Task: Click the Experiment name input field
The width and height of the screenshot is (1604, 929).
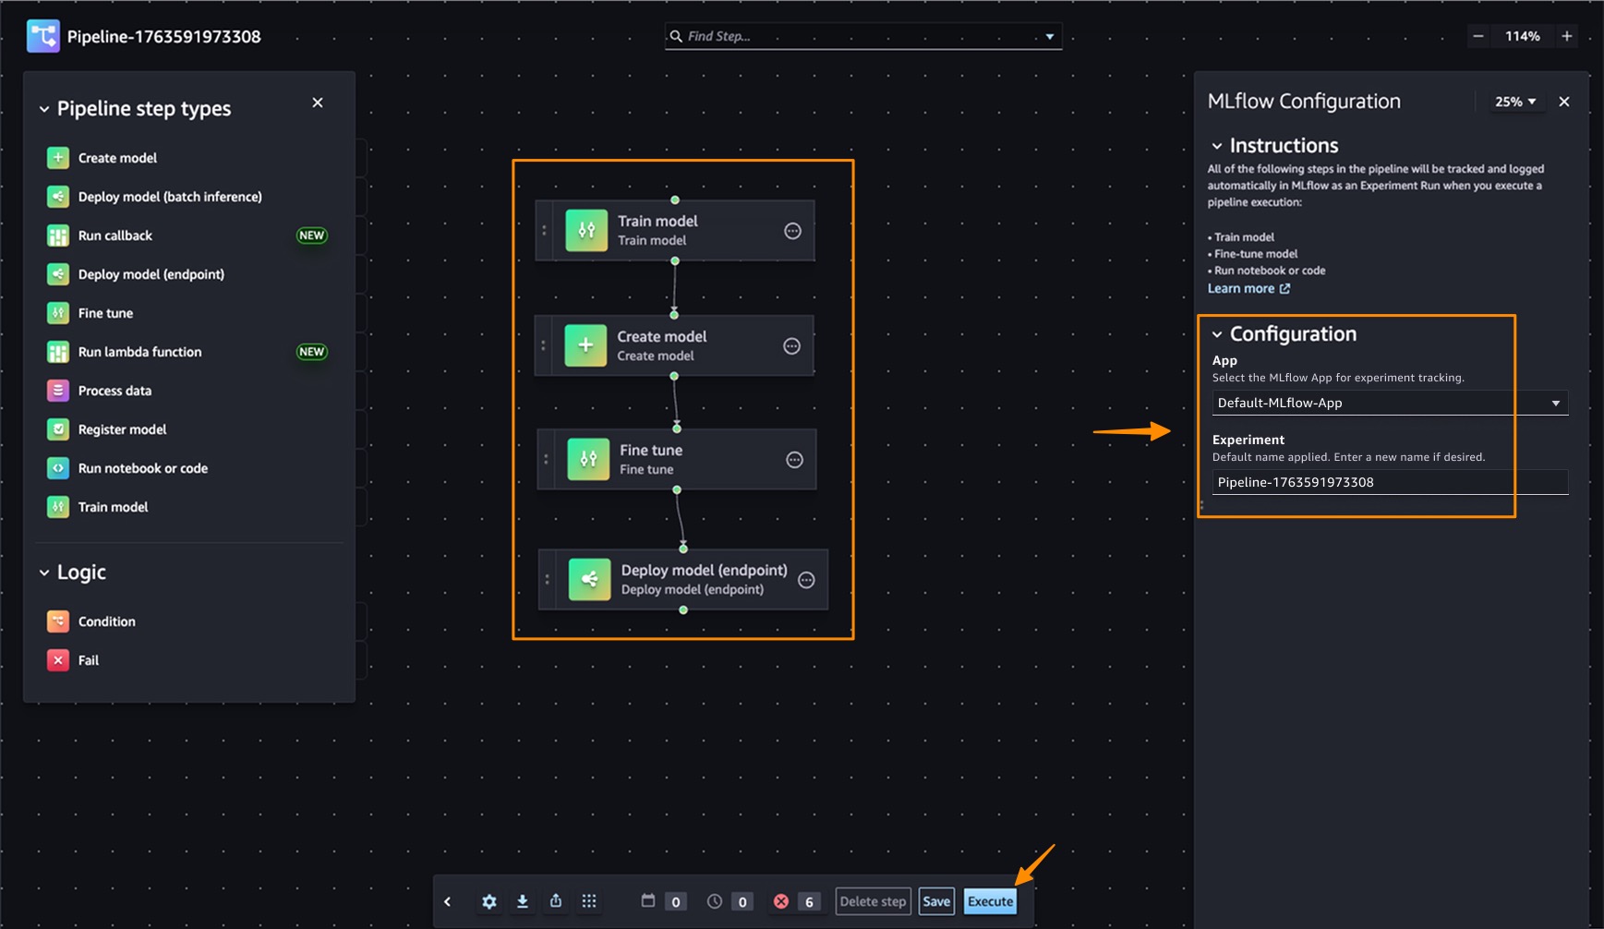Action: (1389, 482)
